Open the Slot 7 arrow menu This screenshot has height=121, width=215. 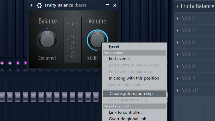(x=177, y=55)
